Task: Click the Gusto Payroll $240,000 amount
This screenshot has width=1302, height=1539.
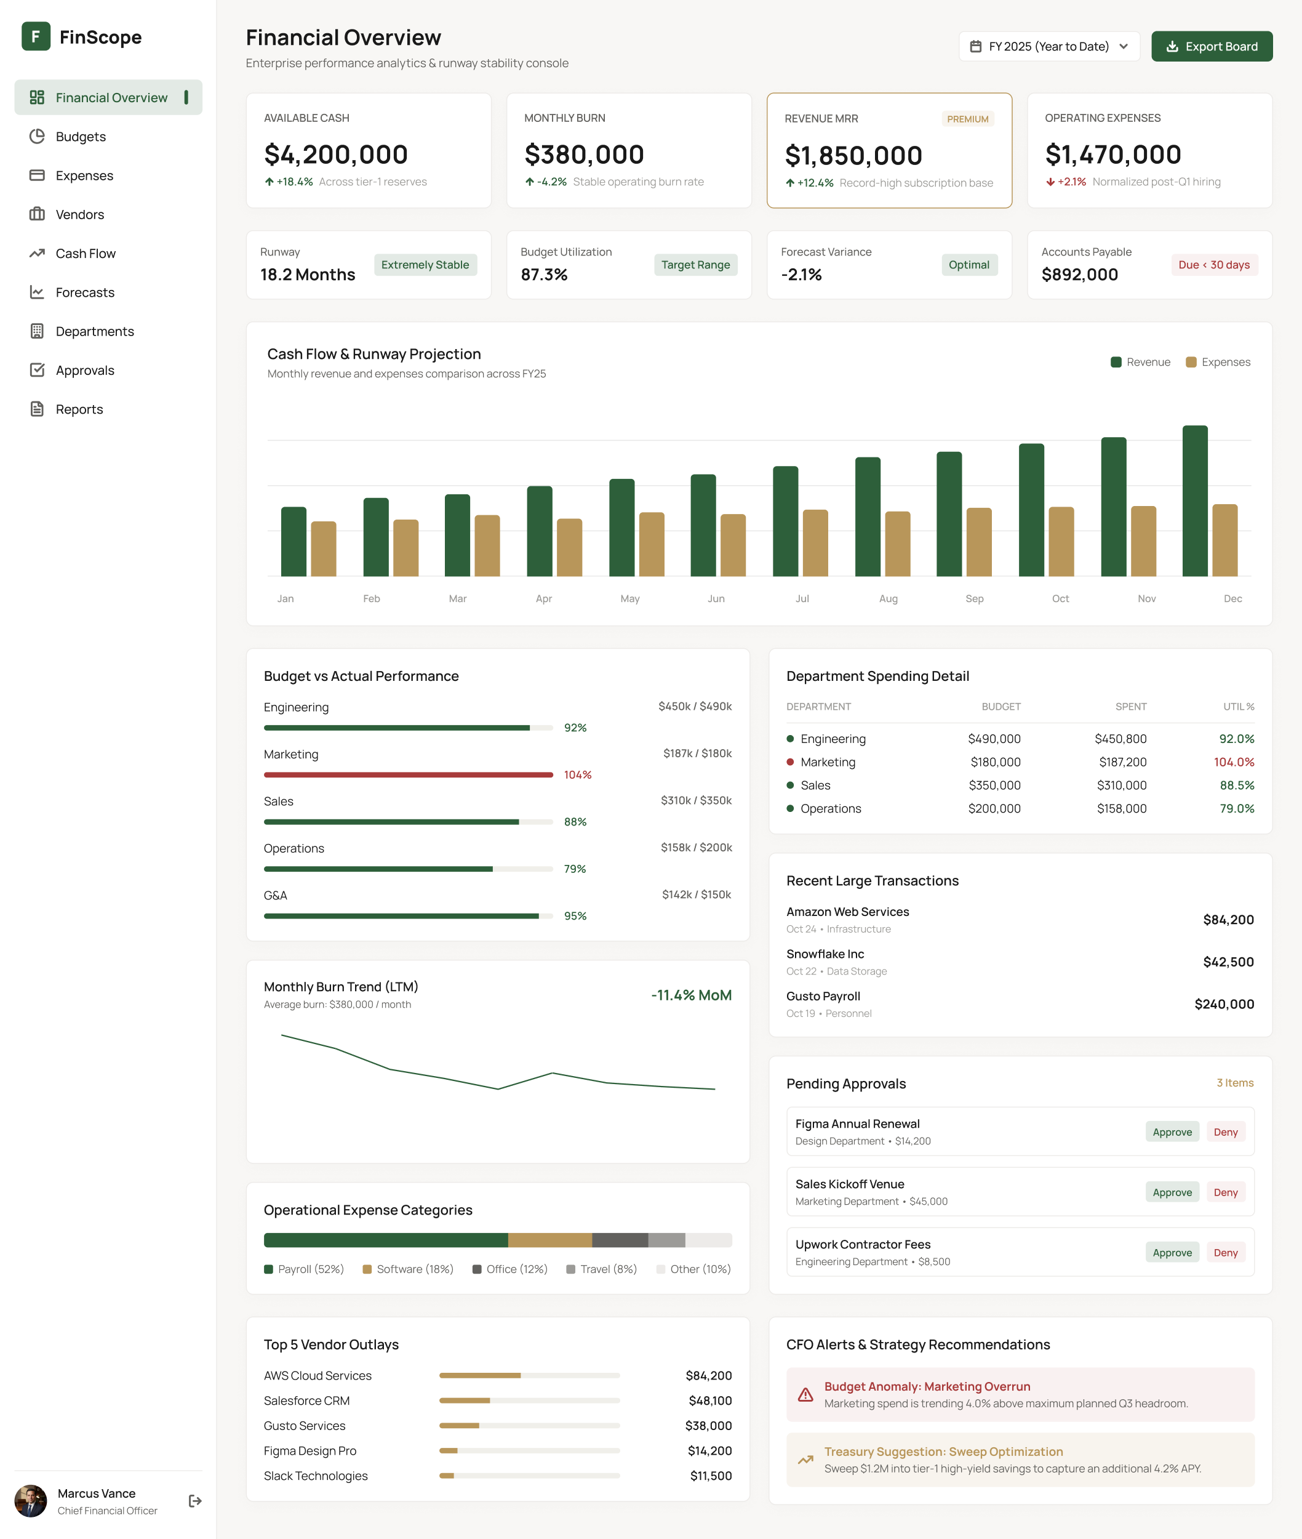Action: click(1224, 1004)
